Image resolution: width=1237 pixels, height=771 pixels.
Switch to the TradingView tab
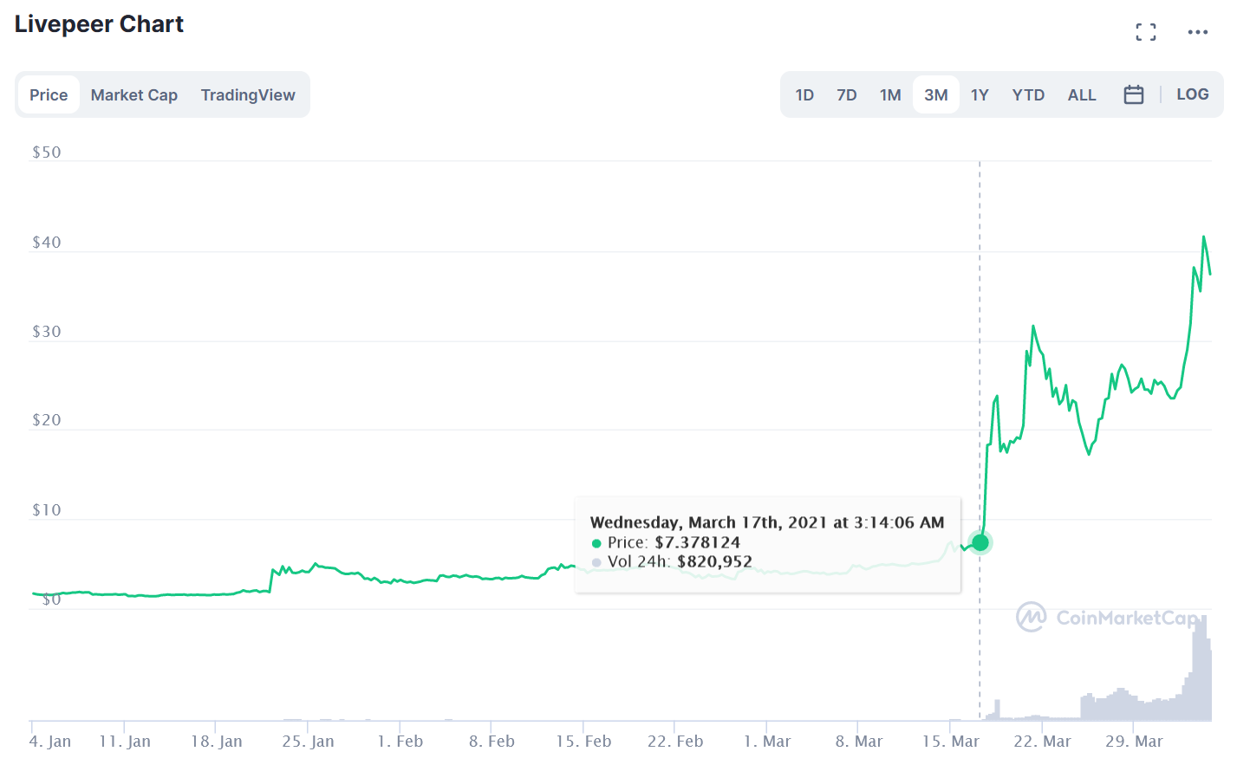coord(248,94)
